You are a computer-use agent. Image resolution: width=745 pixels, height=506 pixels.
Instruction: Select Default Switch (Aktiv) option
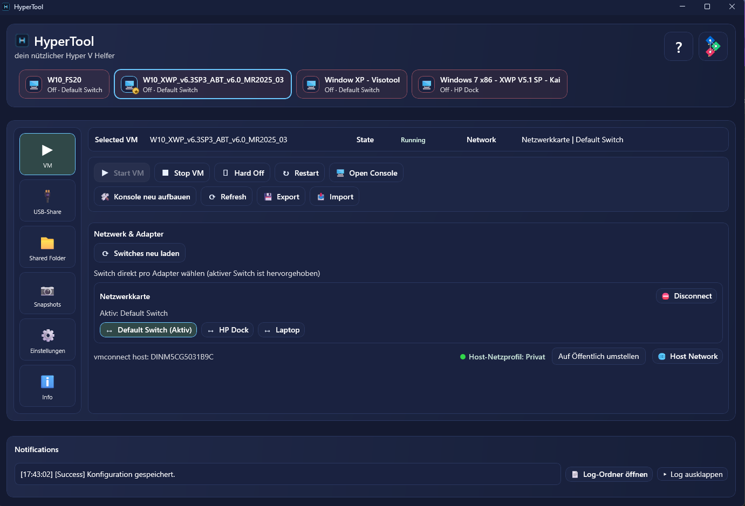(x=148, y=330)
